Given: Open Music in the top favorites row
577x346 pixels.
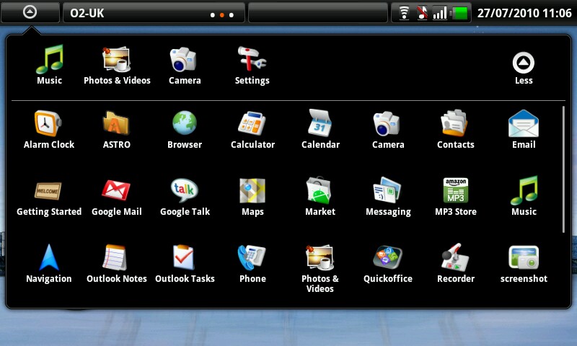Looking at the screenshot, I should click(x=49, y=65).
